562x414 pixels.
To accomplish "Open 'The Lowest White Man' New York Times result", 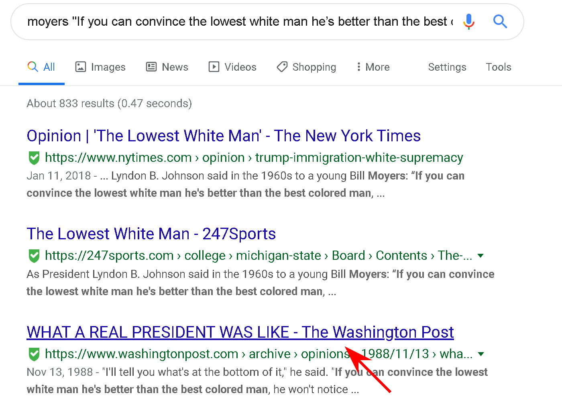I will [x=223, y=136].
